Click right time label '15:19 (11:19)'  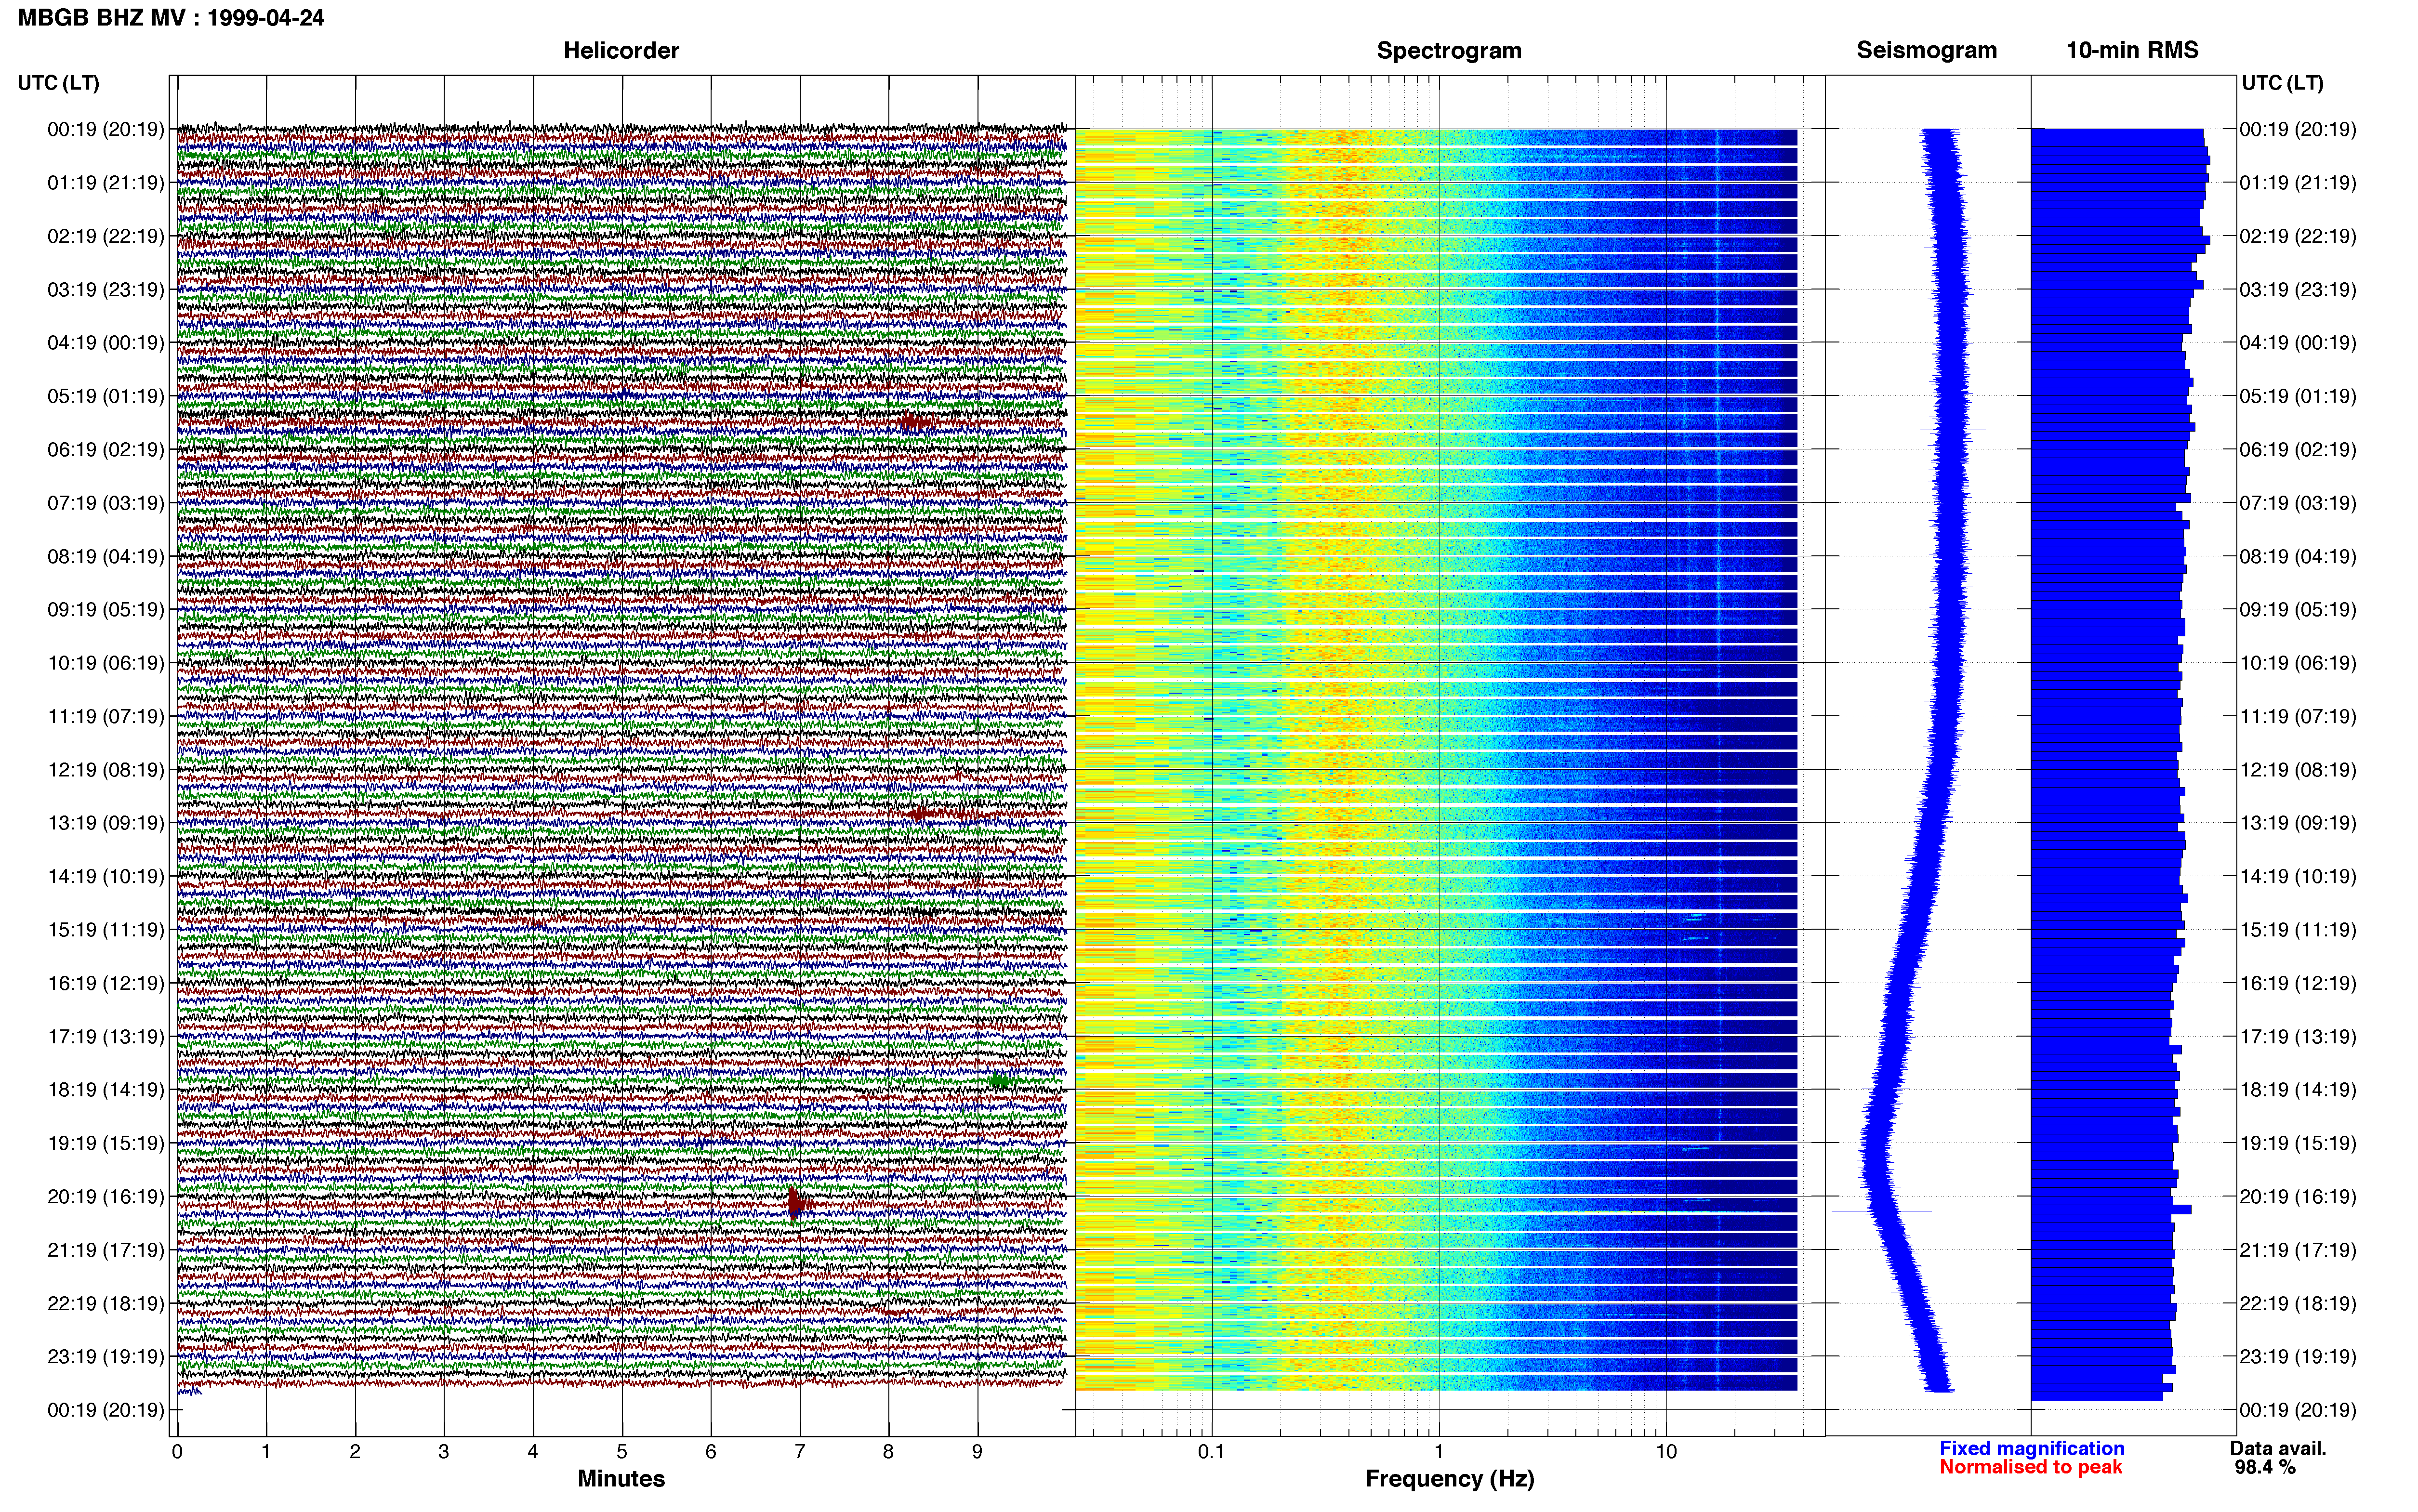[2298, 930]
